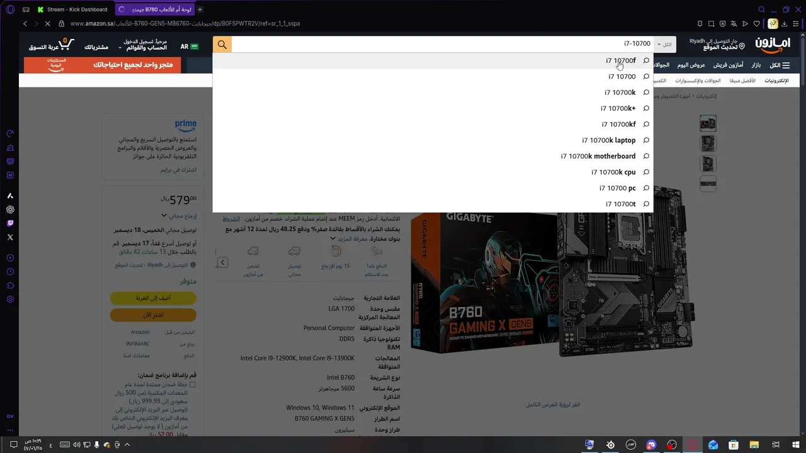Open 'مشترياتك' your orders link

(96, 47)
